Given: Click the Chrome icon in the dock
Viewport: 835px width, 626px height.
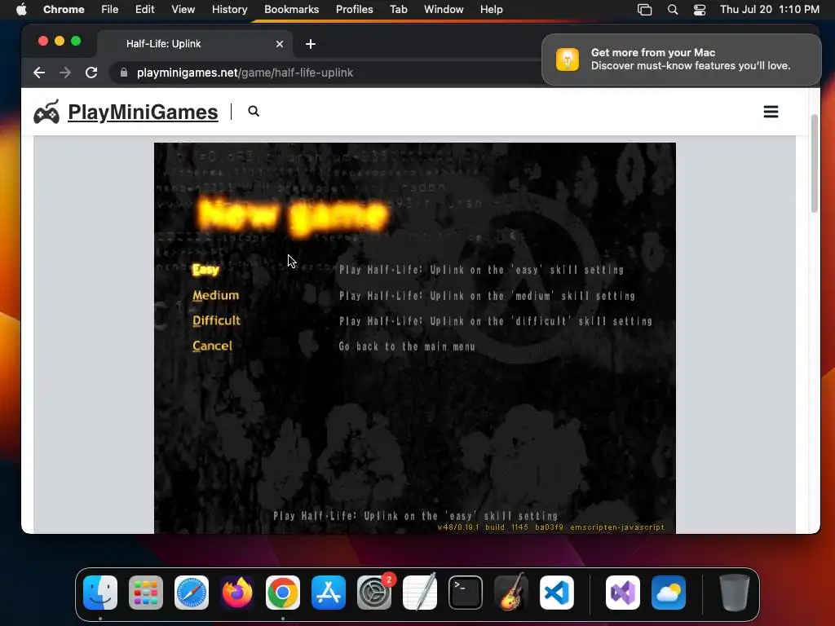Looking at the screenshot, I should pyautogui.click(x=283, y=593).
